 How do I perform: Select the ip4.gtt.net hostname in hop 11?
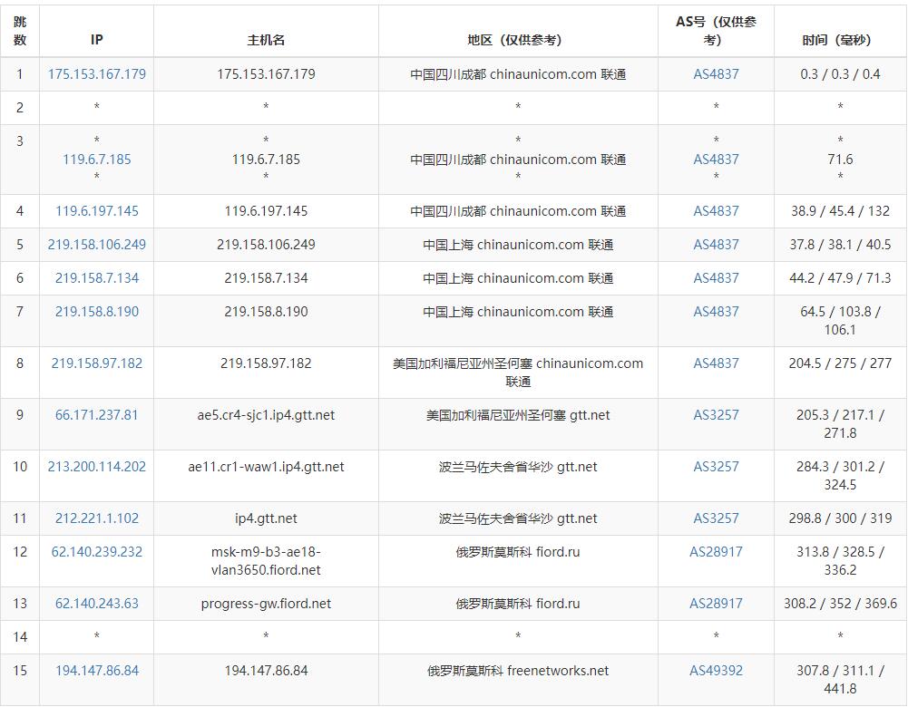point(266,518)
